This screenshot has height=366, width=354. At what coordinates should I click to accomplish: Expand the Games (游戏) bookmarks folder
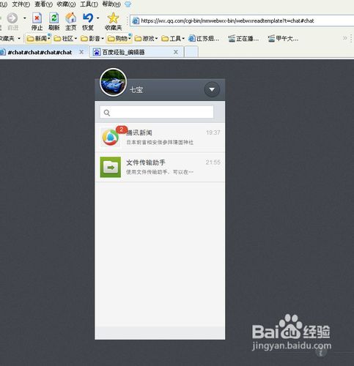pos(146,39)
